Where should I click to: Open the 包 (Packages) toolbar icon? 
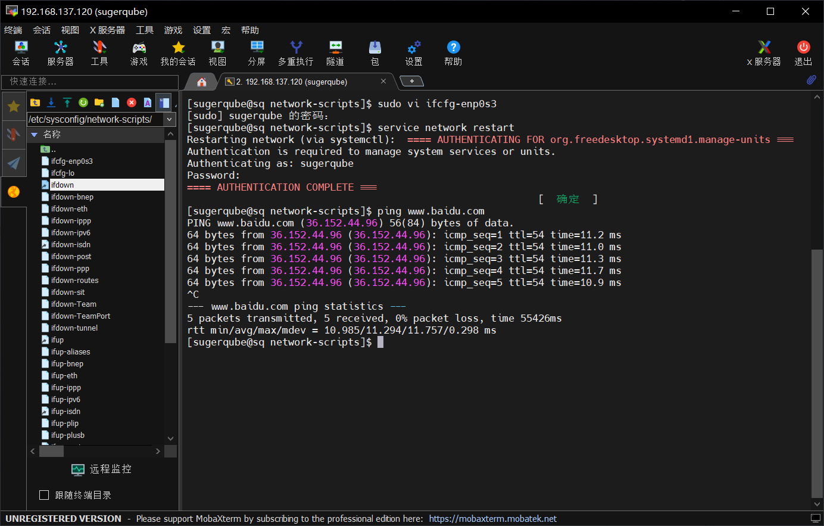pos(374,53)
